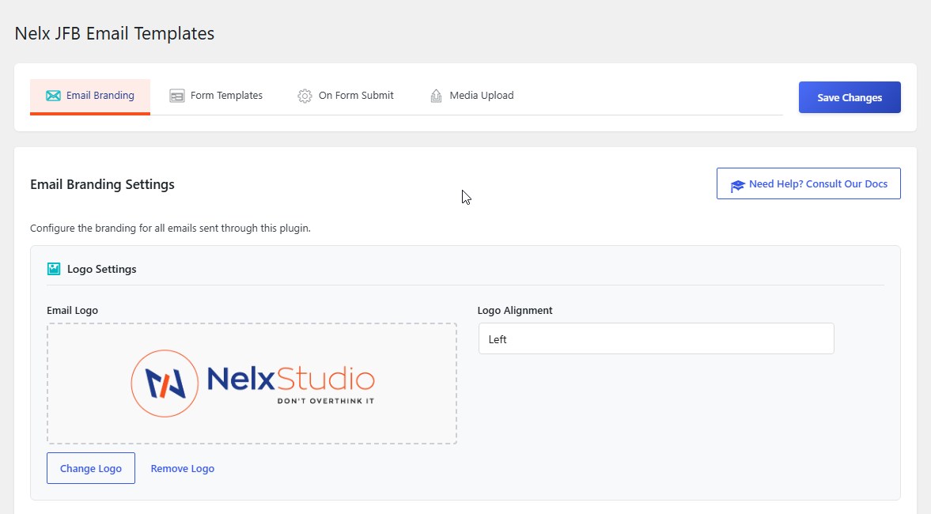Click the NelxStudio logo preview

click(x=252, y=383)
